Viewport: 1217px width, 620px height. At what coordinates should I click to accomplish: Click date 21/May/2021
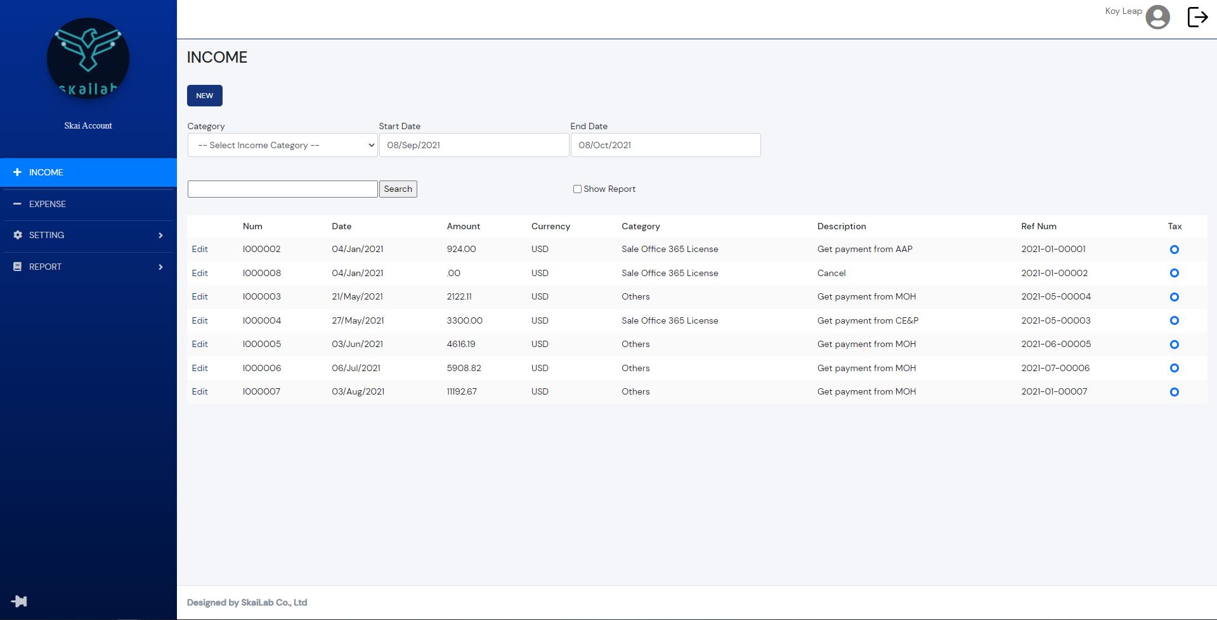[357, 296]
